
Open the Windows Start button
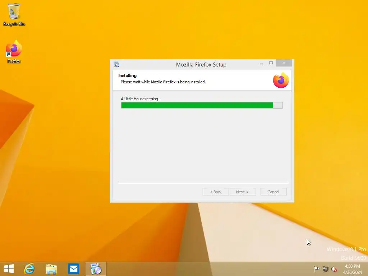pyautogui.click(x=9, y=269)
